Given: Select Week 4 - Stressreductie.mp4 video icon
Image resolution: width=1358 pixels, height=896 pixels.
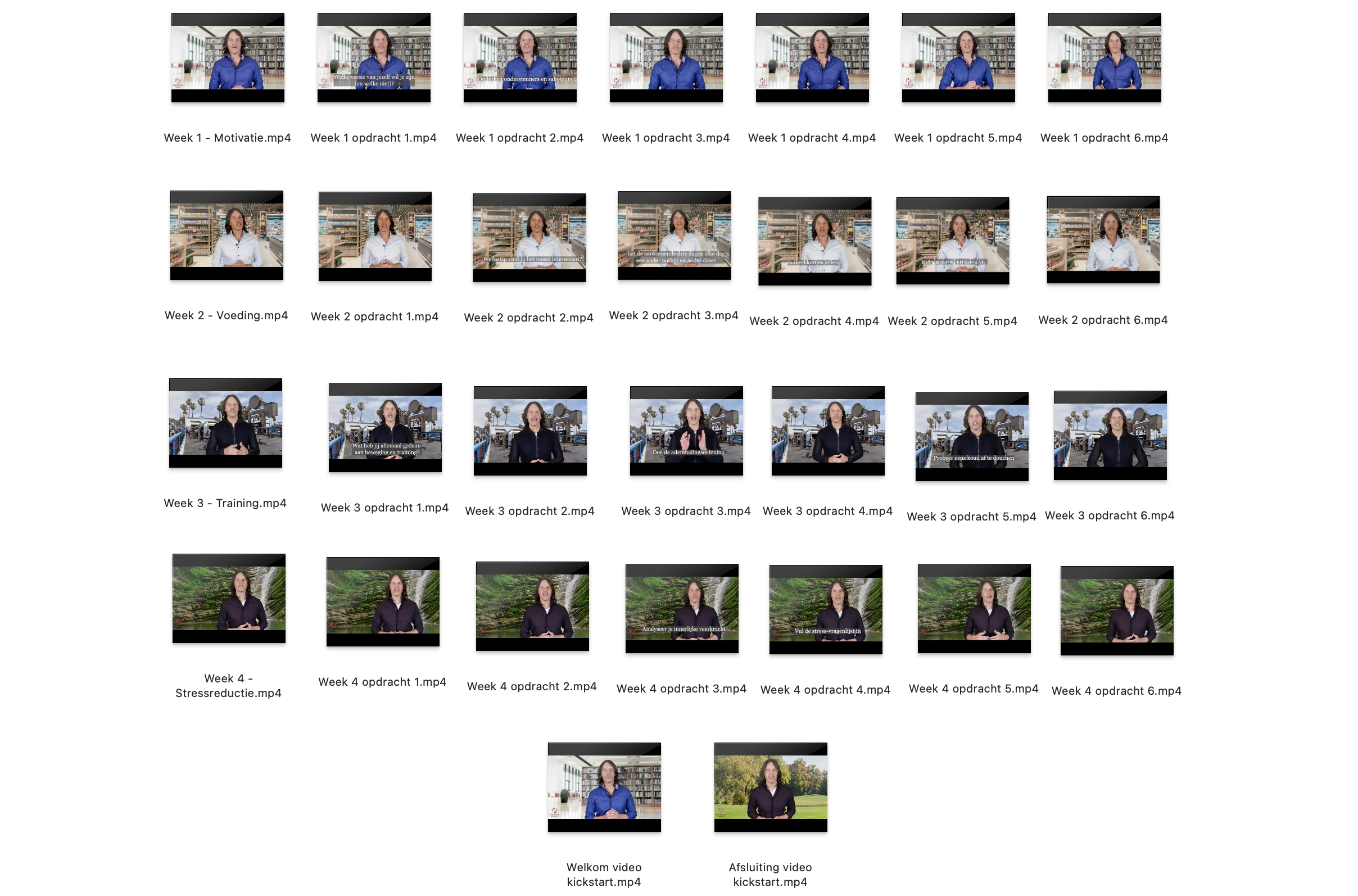Looking at the screenshot, I should click(x=229, y=598).
